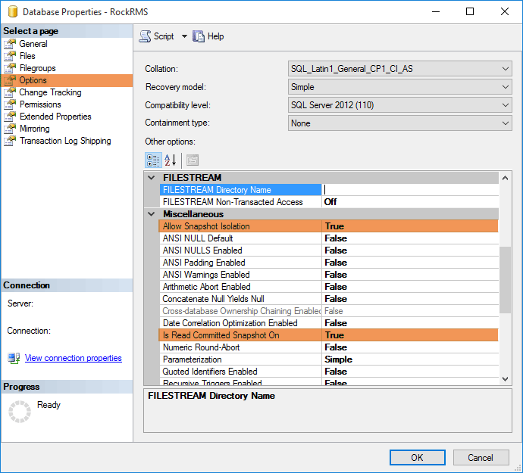
Task: Select FILESTREAM Non-Transacted Access row
Action: 329,202
